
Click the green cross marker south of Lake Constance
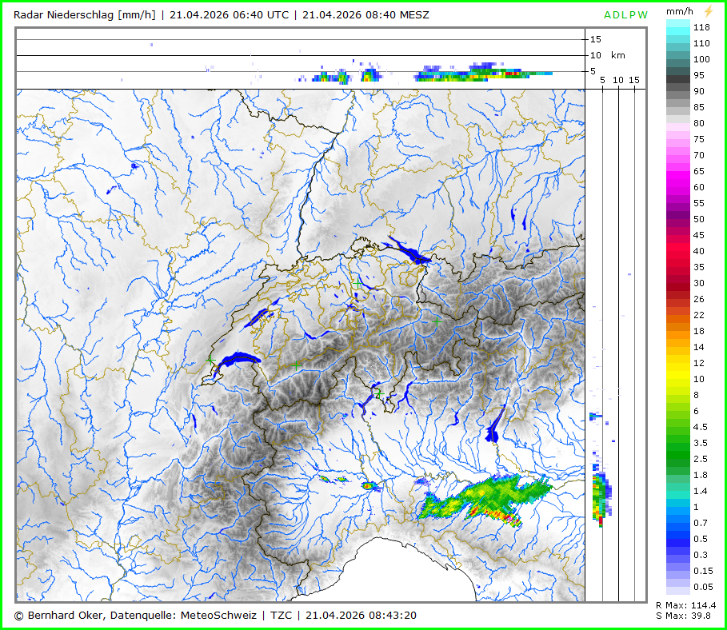coord(357,282)
